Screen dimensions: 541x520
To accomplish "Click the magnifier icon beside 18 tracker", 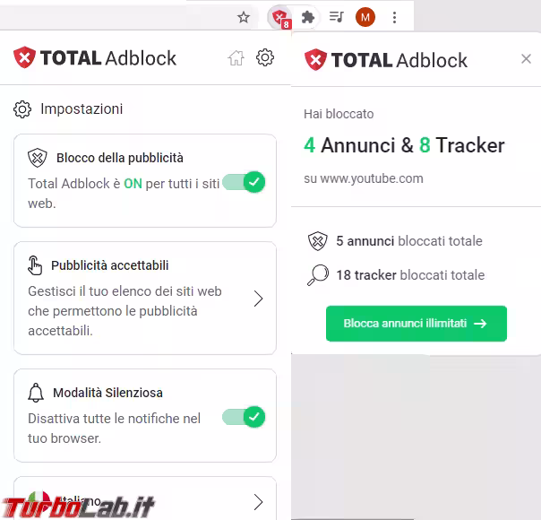I will [317, 275].
